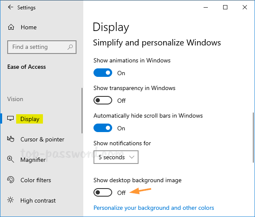Open Cursor & pointer settings page
255x217 pixels.
tap(42, 139)
